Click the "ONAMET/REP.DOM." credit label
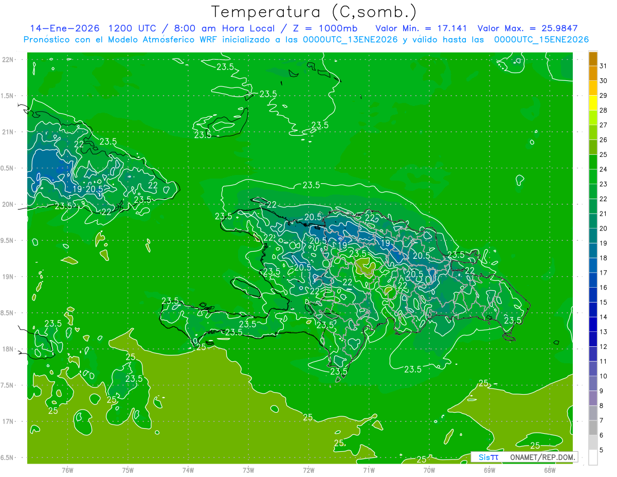The width and height of the screenshot is (617, 477). point(542,457)
